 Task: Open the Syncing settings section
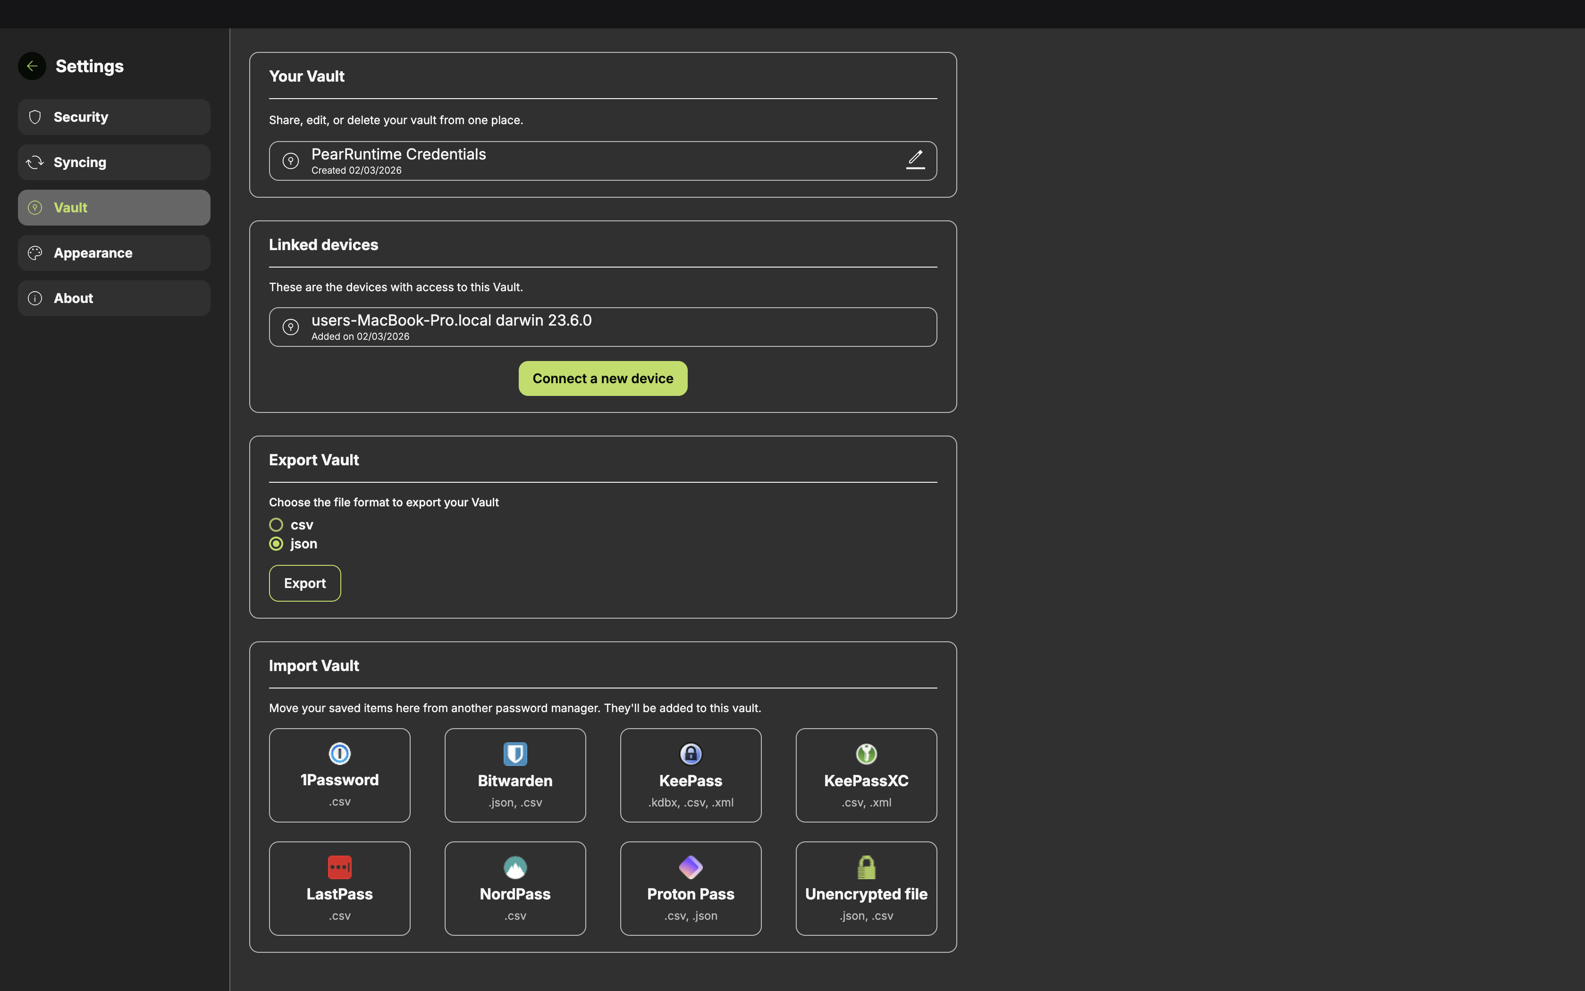pos(114,162)
